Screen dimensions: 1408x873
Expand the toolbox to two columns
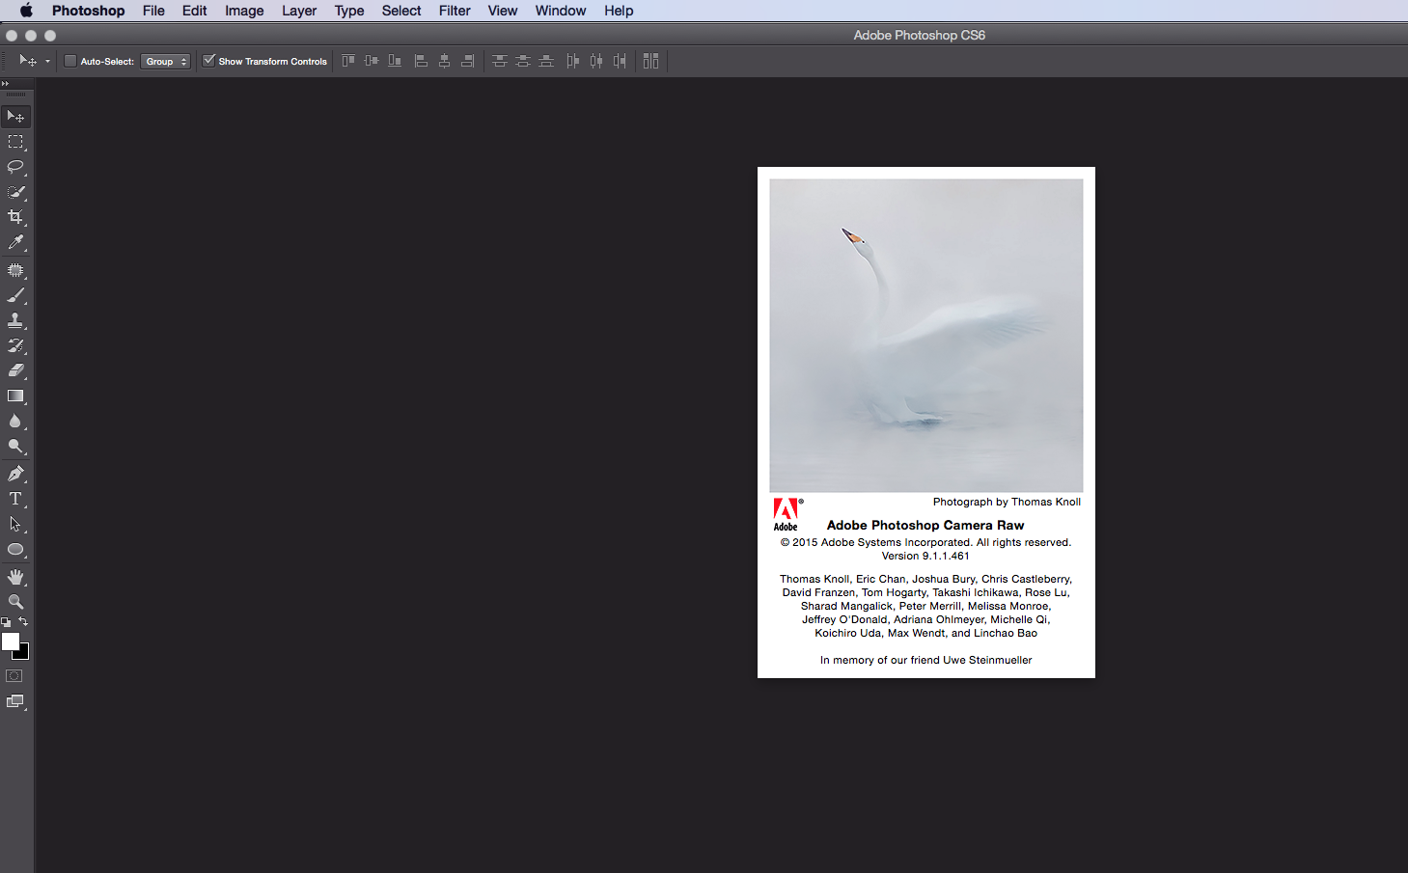click(5, 84)
